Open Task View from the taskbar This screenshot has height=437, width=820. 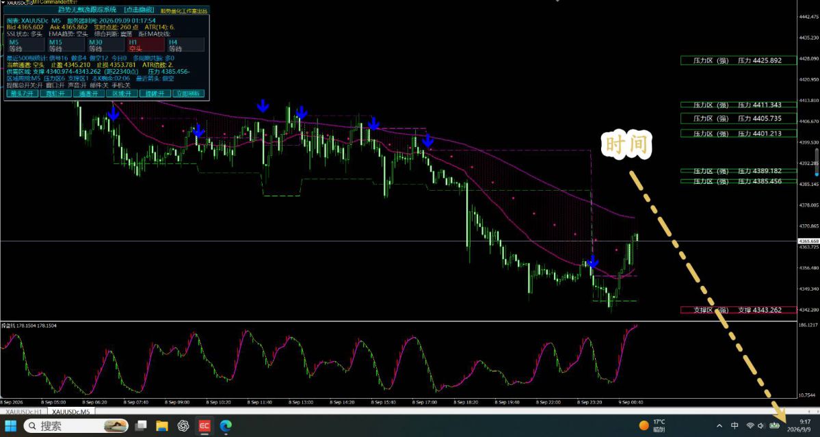pos(141,425)
